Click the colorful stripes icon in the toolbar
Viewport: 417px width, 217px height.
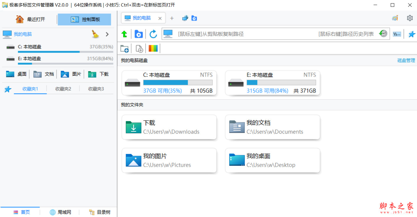pos(153,48)
